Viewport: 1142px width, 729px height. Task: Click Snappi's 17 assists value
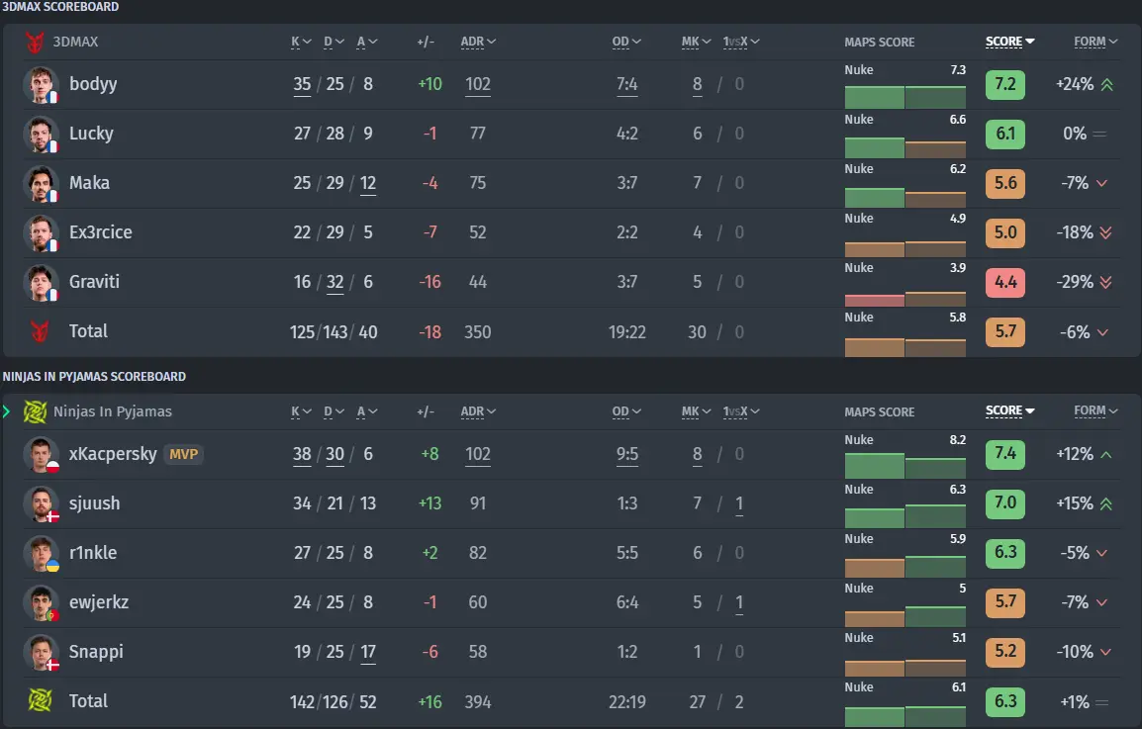pos(368,653)
